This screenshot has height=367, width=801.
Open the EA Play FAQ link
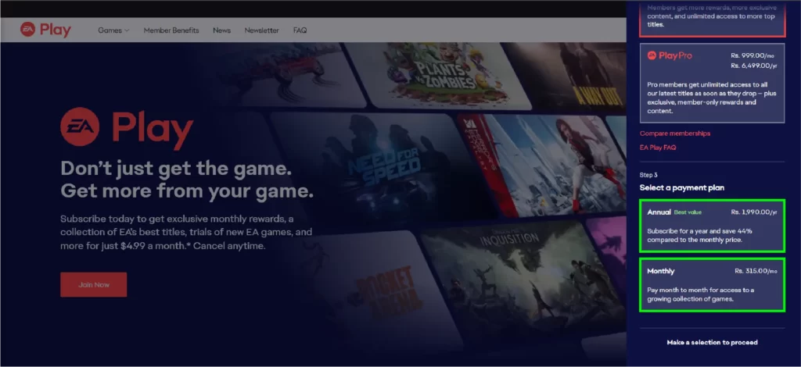pos(657,148)
